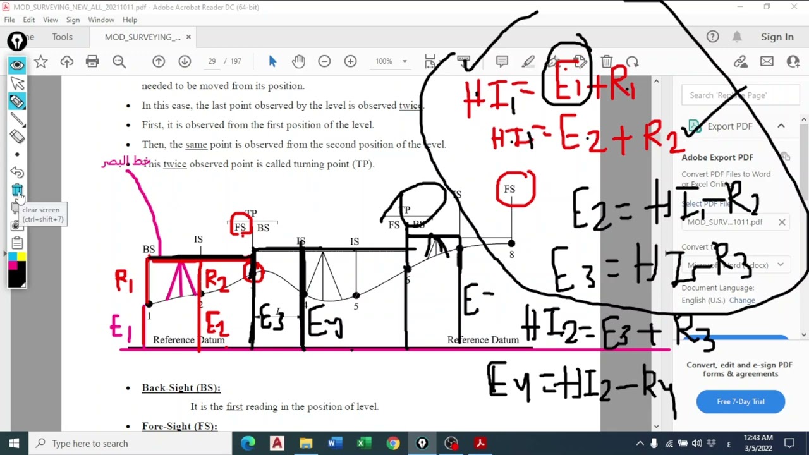Image resolution: width=809 pixels, height=455 pixels.
Task: Select the Epic Pen line tool
Action: tap(17, 119)
